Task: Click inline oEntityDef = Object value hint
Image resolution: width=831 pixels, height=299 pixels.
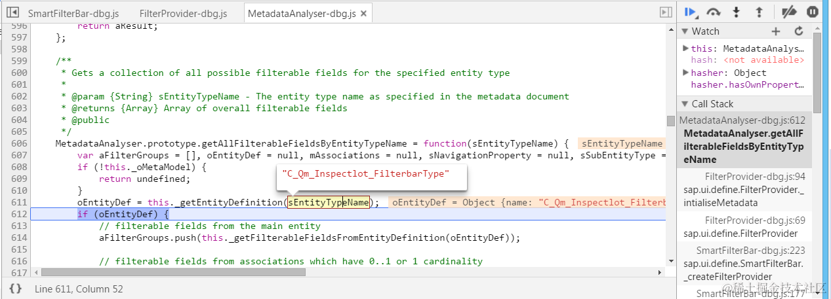Action: [527, 203]
